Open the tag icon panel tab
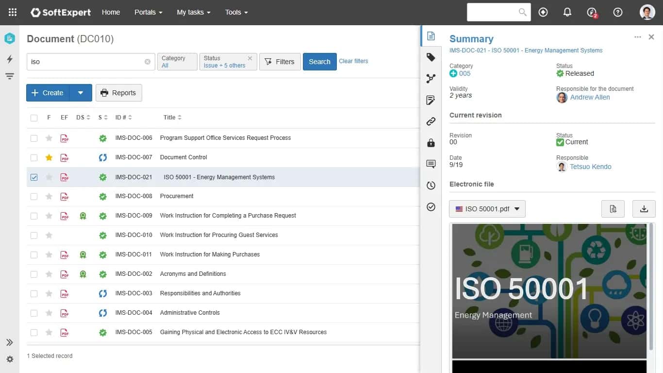 [x=431, y=57]
